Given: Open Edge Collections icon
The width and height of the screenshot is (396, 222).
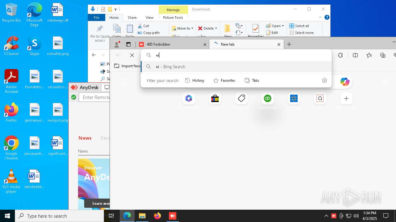Looking at the screenshot, I should pos(383,55).
